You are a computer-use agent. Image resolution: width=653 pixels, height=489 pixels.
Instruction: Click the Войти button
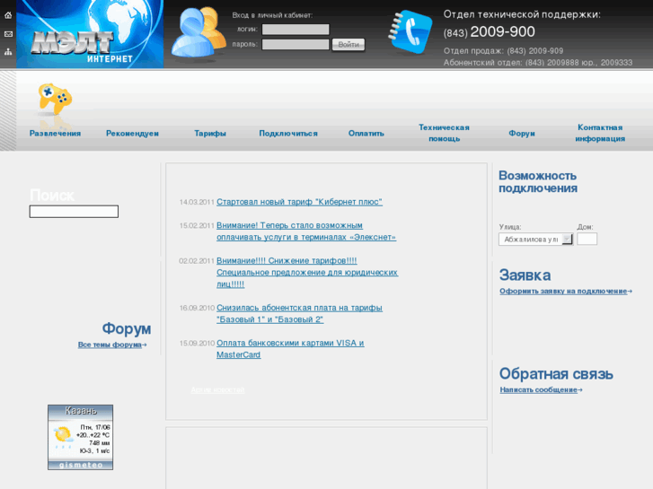click(349, 45)
